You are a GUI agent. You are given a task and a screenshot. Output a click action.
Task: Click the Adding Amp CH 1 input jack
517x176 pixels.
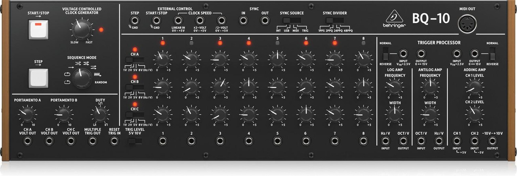click(456, 141)
